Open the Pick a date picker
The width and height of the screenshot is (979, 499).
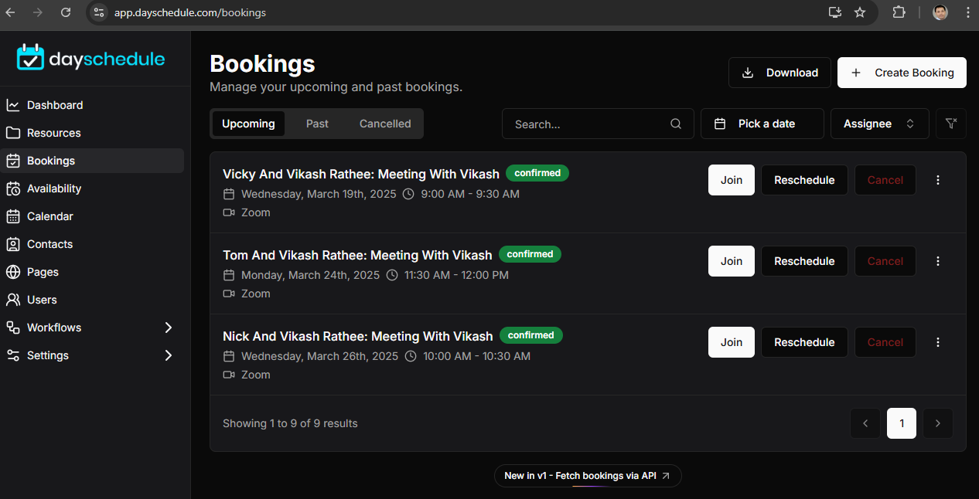(x=762, y=124)
